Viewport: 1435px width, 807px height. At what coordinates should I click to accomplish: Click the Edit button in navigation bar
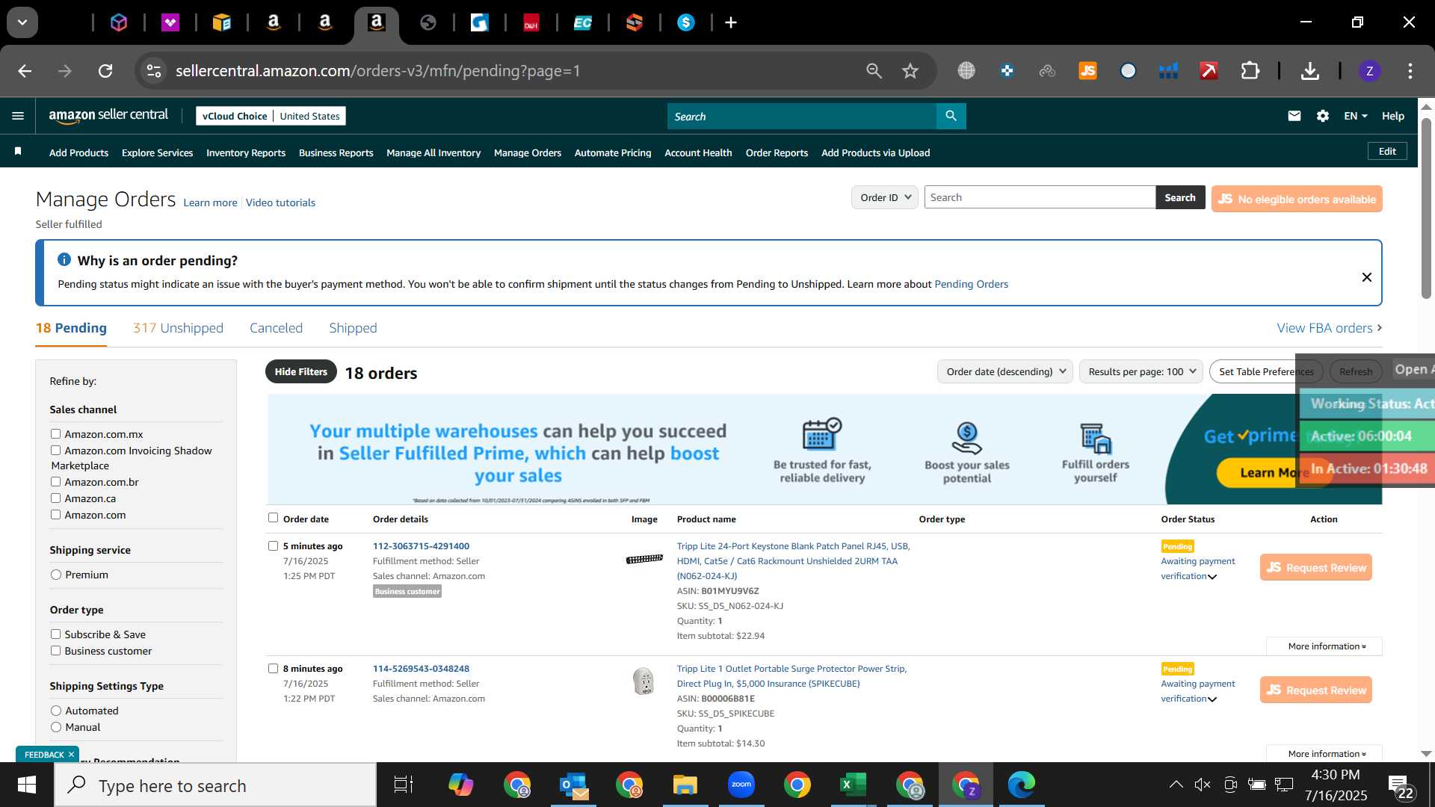coord(1387,151)
